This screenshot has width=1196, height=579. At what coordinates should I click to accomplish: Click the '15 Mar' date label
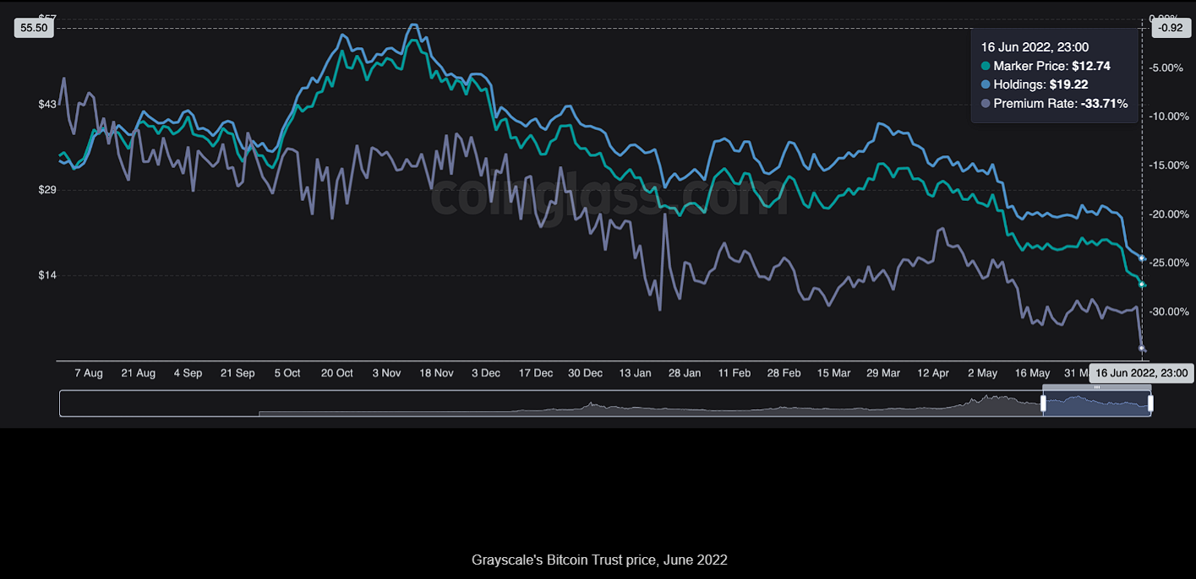click(x=833, y=373)
